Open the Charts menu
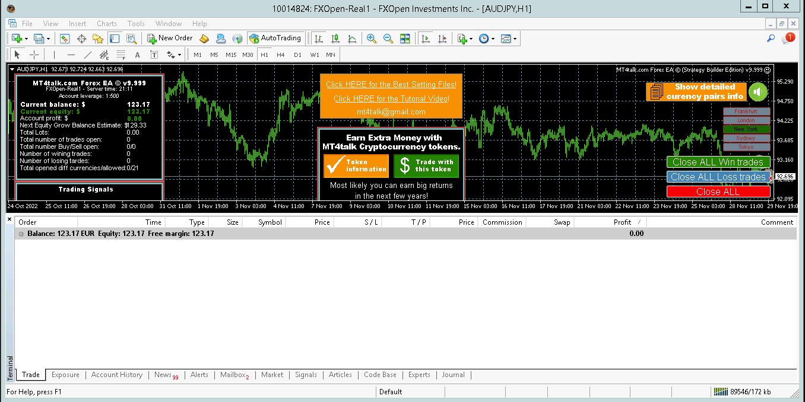 [x=107, y=24]
